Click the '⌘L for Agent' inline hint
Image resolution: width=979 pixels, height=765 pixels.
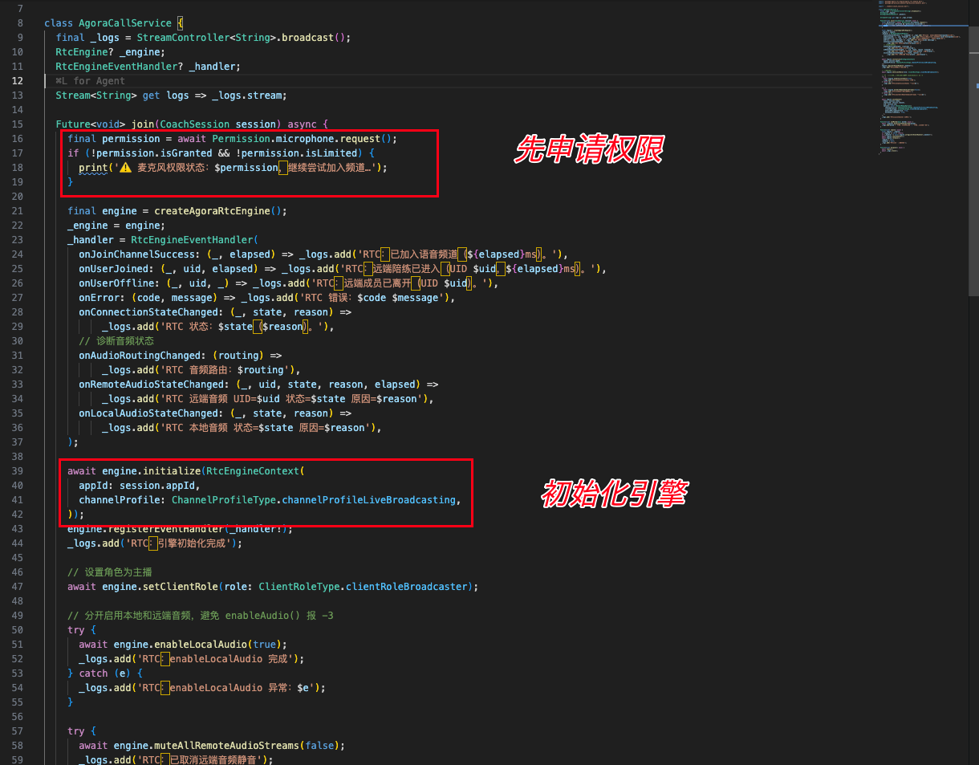pyautogui.click(x=91, y=81)
